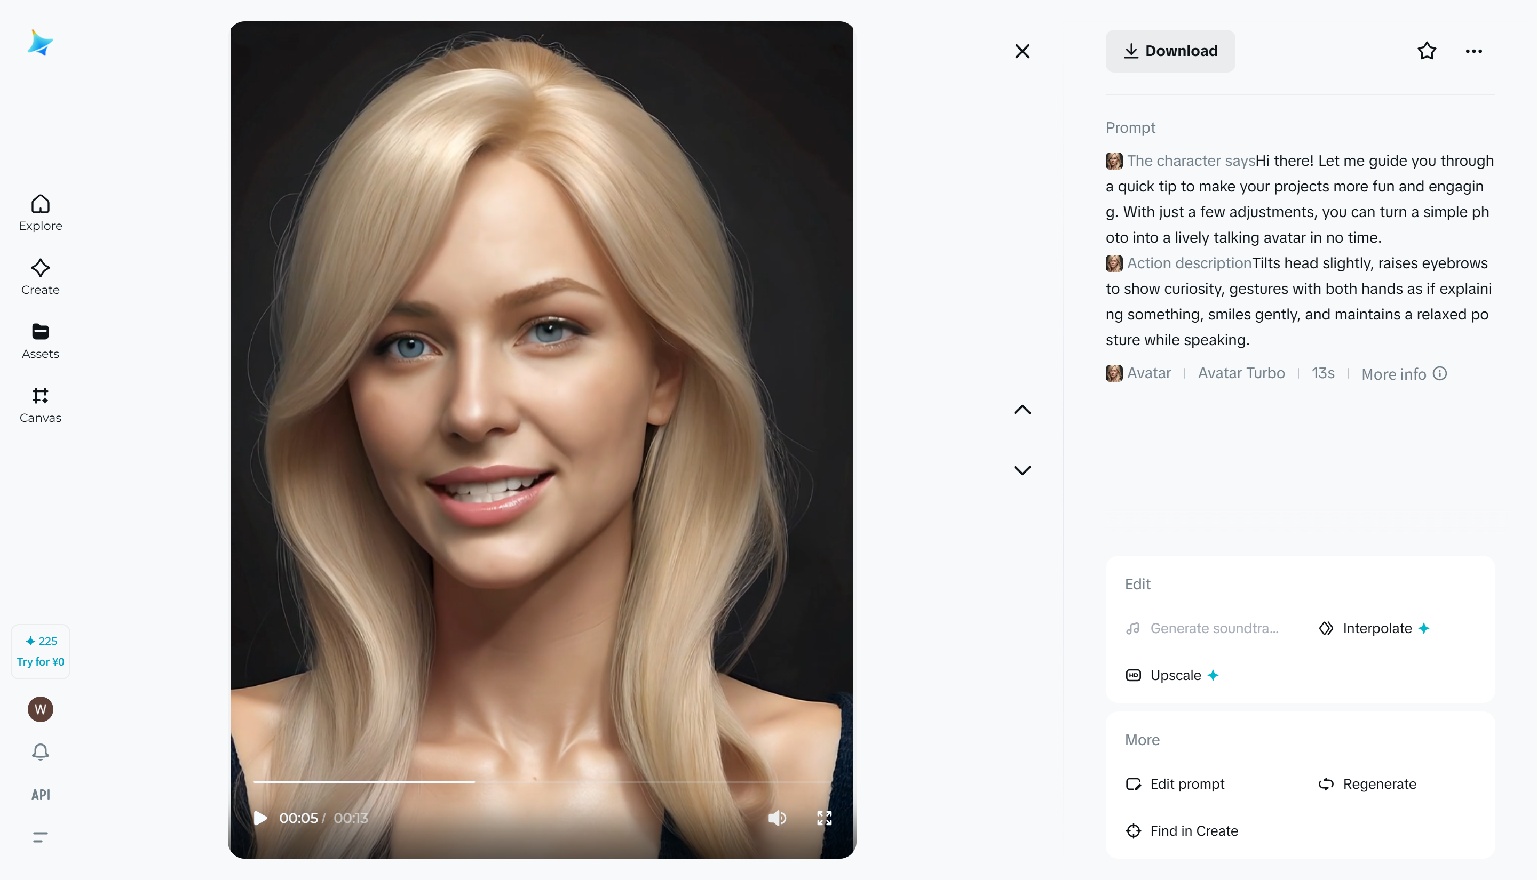Screen dimensions: 1537x880
Task: Seek using the video progress bar
Action: [542, 781]
